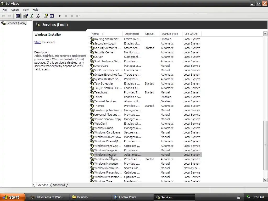
Task: Click the gear icon of Security Center
Action: [x=92, y=52]
